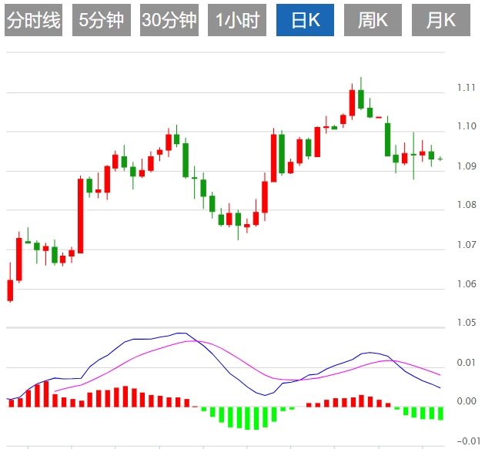Click the active 日K tab

click(x=306, y=21)
